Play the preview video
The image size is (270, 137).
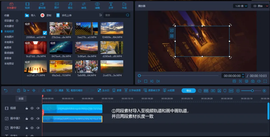139,81
